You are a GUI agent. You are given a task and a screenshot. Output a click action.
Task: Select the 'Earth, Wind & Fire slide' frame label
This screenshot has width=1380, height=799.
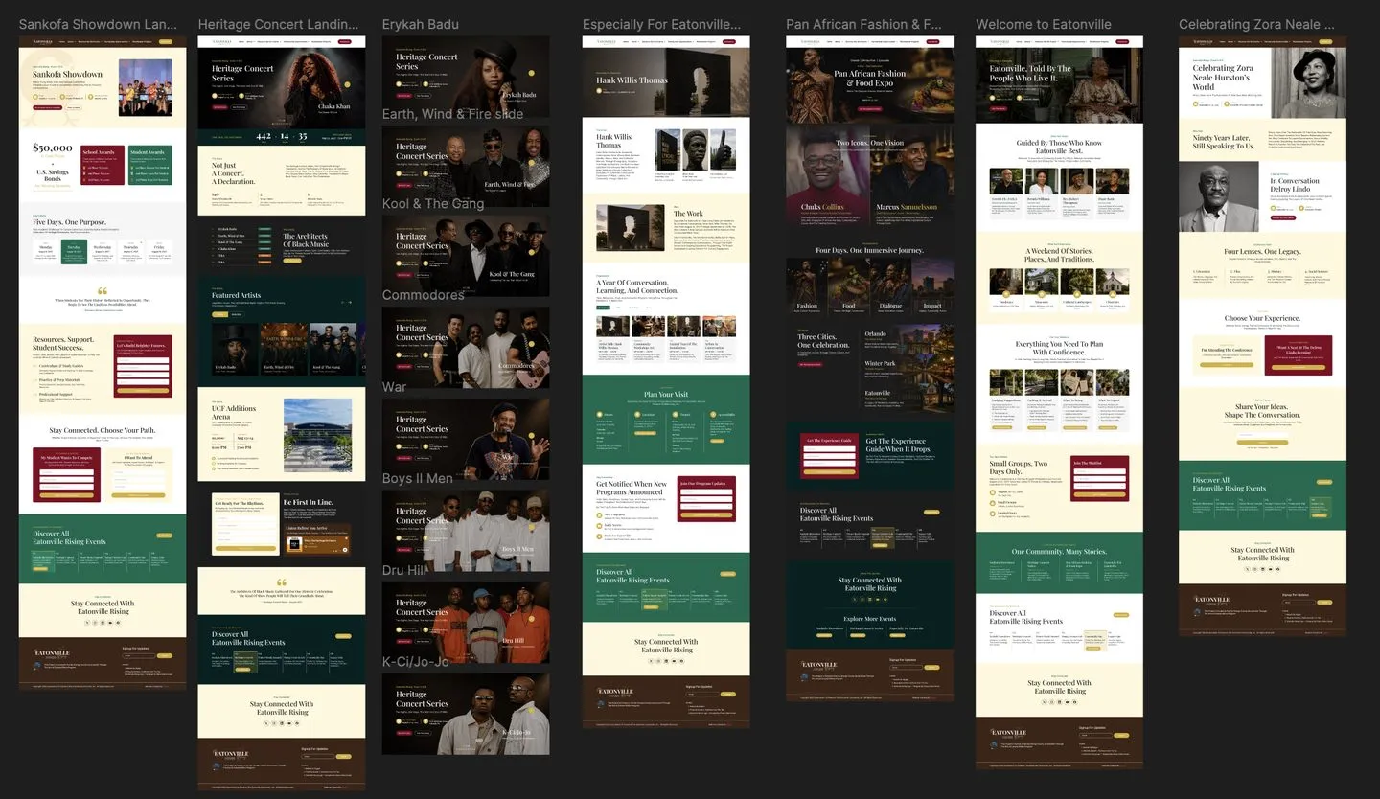[x=452, y=114]
